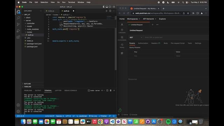Open the Workspaces dropdown in Postman
Image resolution: width=224 pixels, height=126 pixels.
click(x=133, y=19)
